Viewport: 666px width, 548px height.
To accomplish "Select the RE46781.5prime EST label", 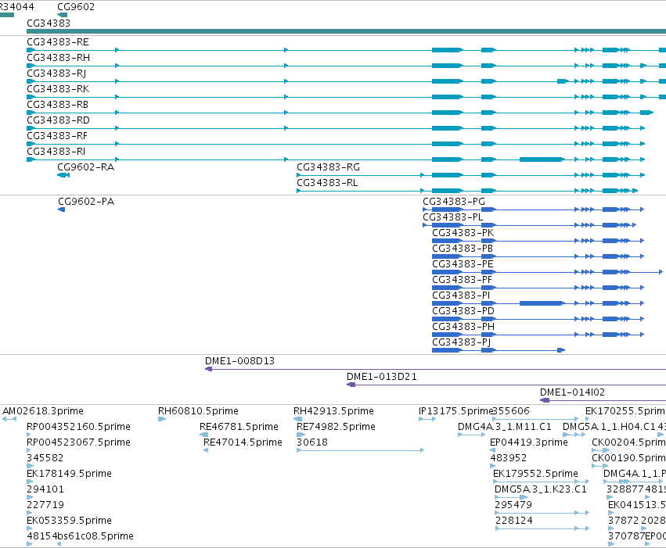I will click(x=239, y=427).
